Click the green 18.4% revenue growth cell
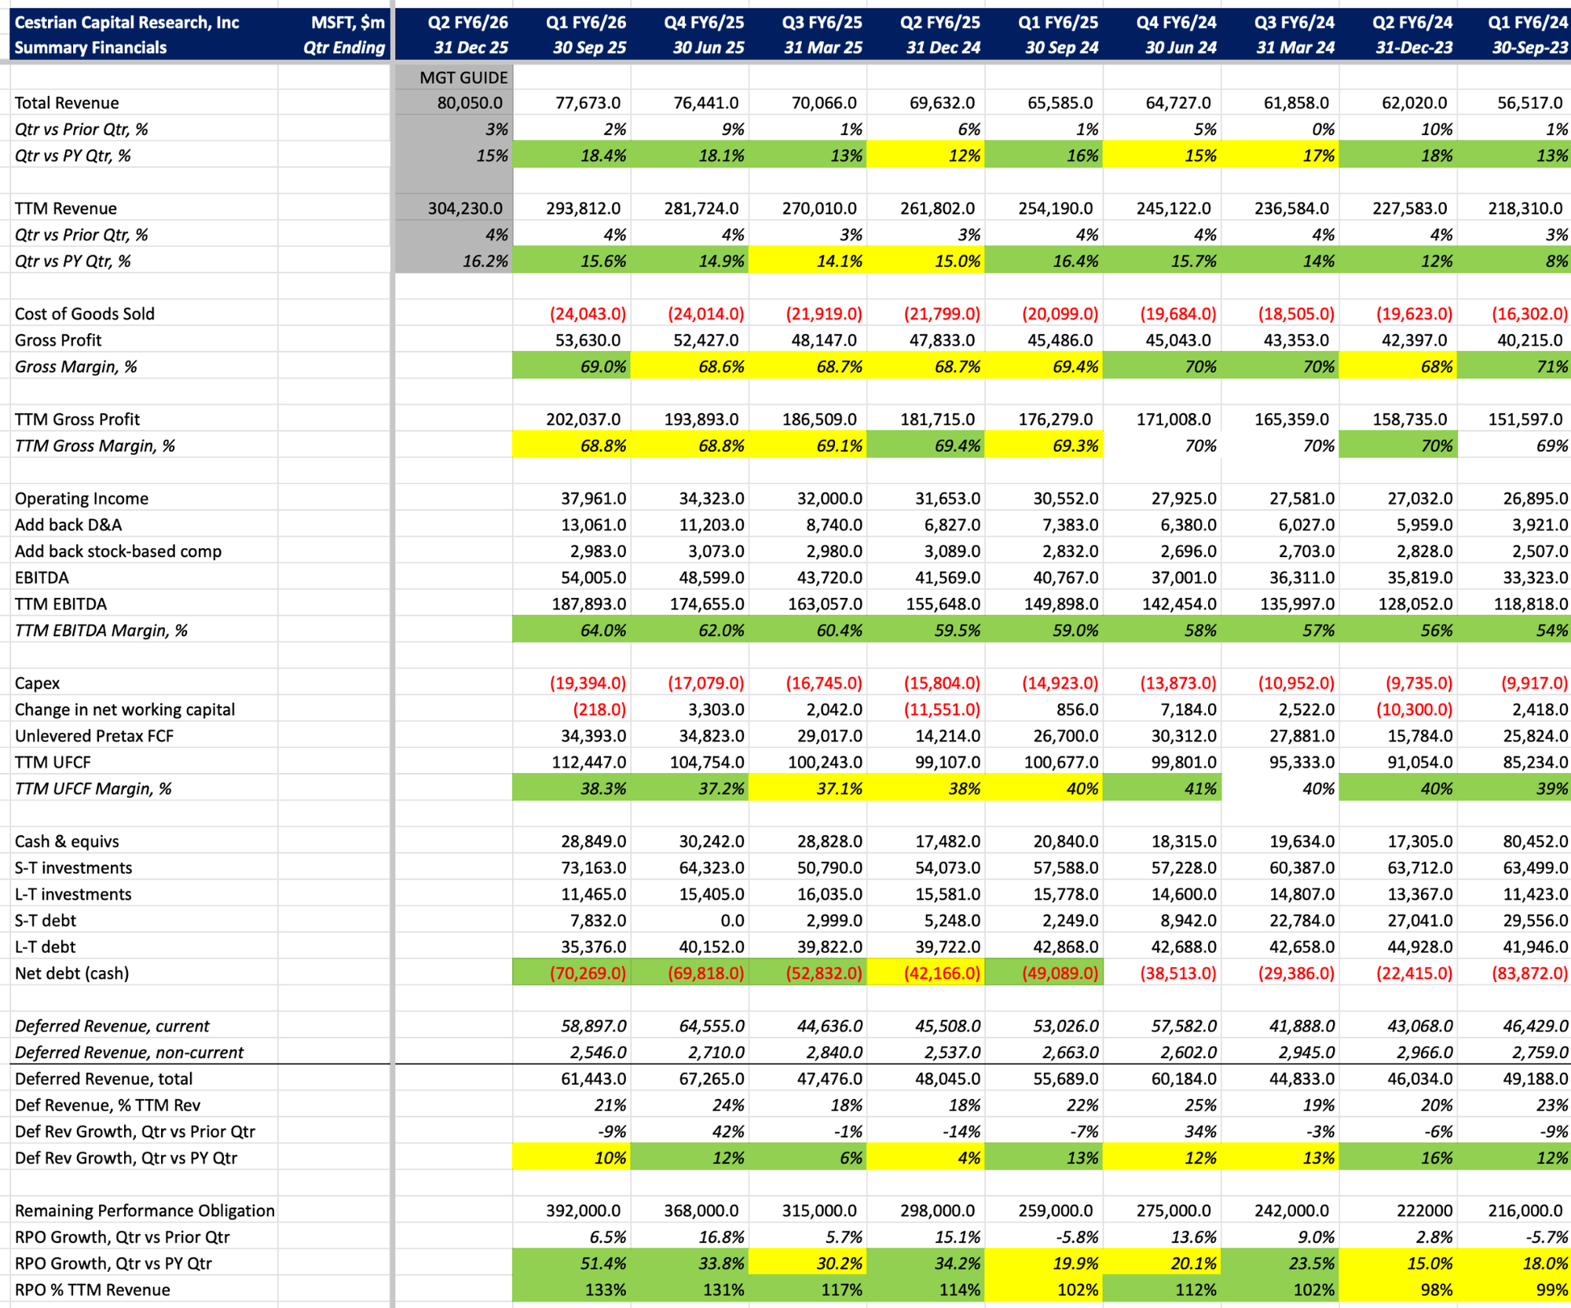The height and width of the screenshot is (1308, 1571). 602,156
